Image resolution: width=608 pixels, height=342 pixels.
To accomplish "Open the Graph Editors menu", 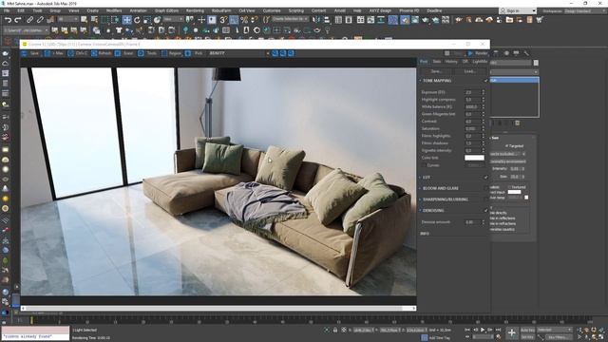I will pyautogui.click(x=166, y=10).
